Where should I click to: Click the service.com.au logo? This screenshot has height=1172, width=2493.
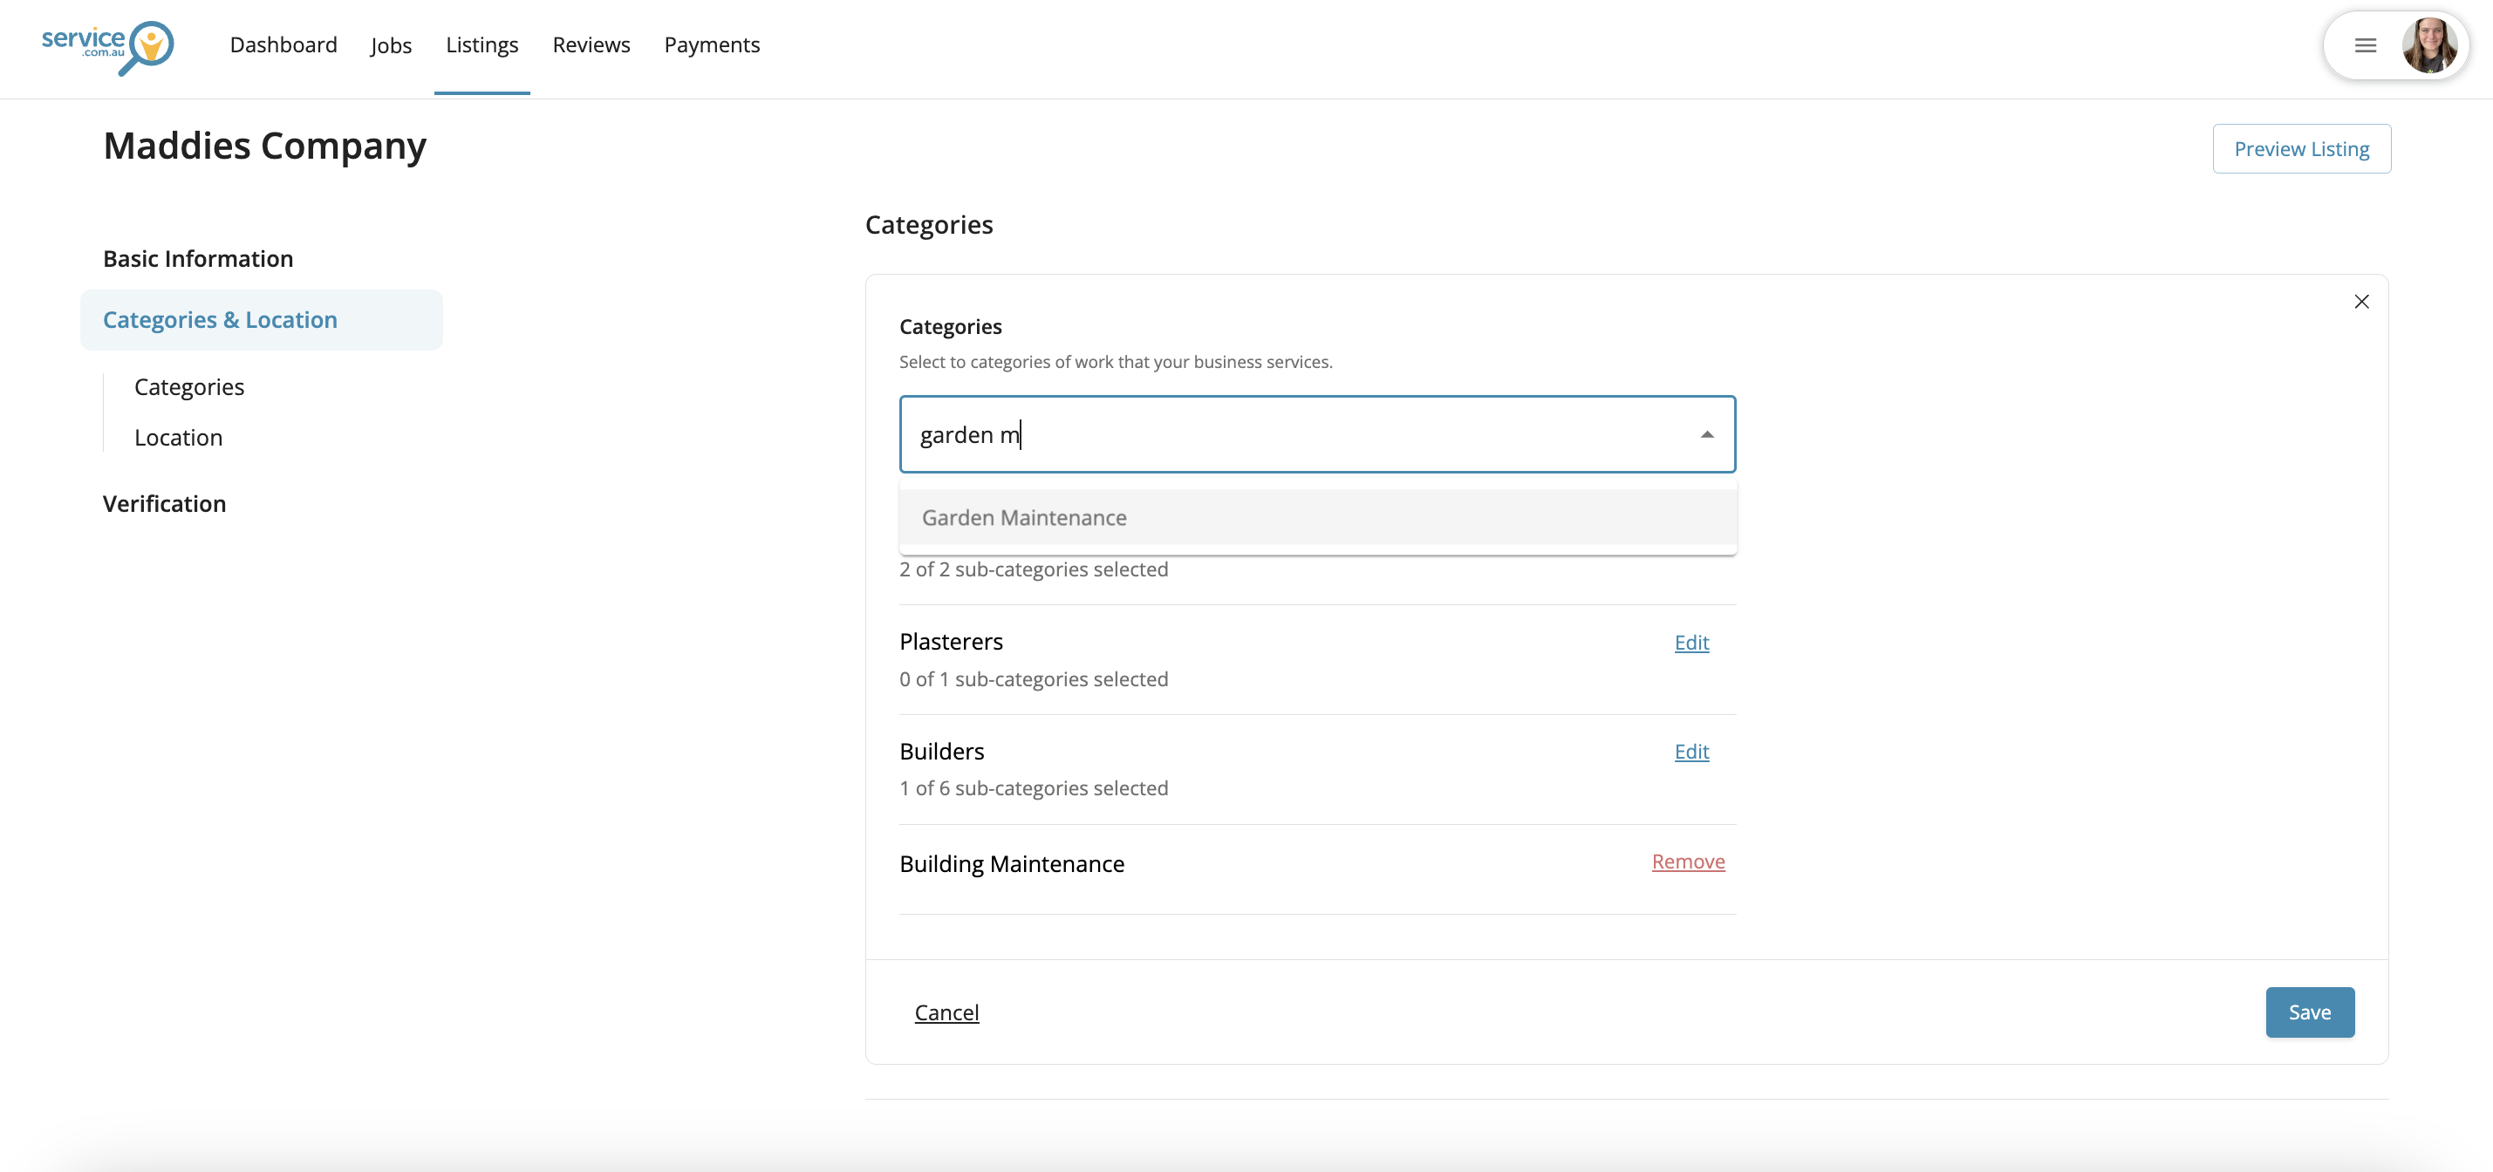click(x=107, y=45)
